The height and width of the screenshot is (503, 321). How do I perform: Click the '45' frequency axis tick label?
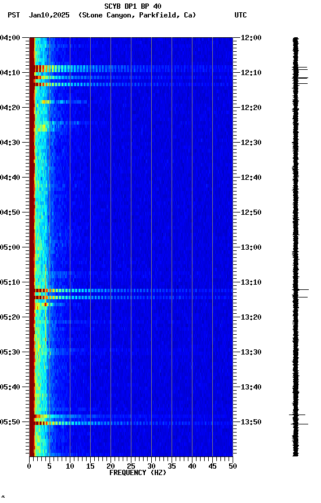click(x=212, y=466)
